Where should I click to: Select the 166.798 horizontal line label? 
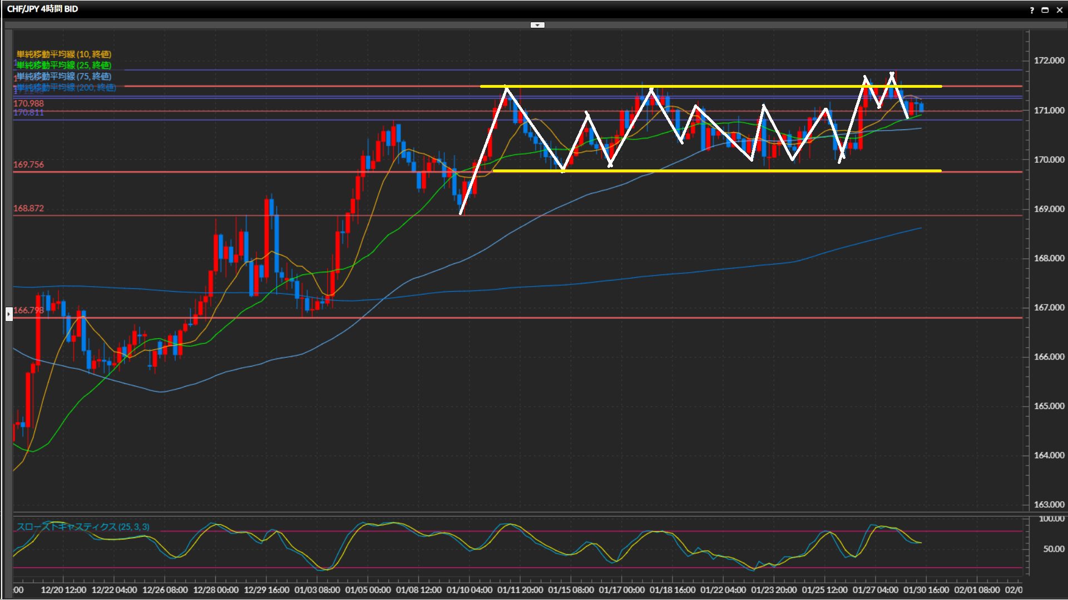[28, 310]
